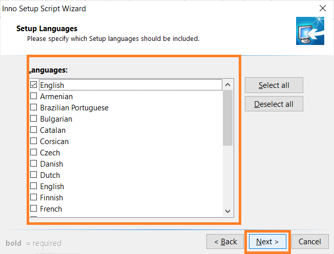Select the Catalan row text
Viewport: 334px width, 254px height.
coord(53,130)
